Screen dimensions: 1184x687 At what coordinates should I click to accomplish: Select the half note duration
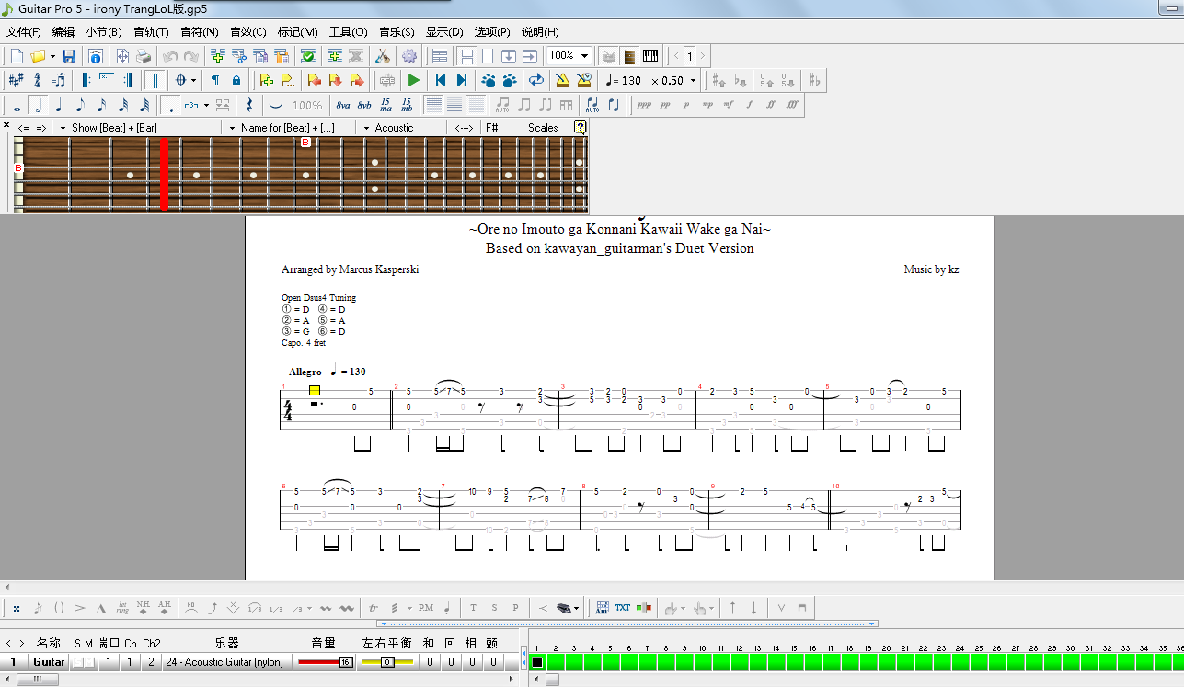coord(38,106)
